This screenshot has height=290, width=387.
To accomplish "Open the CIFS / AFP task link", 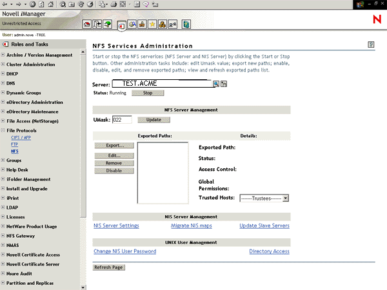I will coord(21,138).
